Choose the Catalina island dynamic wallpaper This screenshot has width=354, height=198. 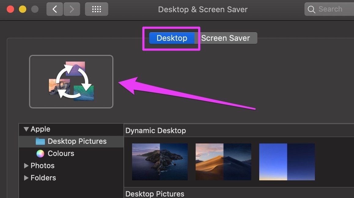[160, 162]
